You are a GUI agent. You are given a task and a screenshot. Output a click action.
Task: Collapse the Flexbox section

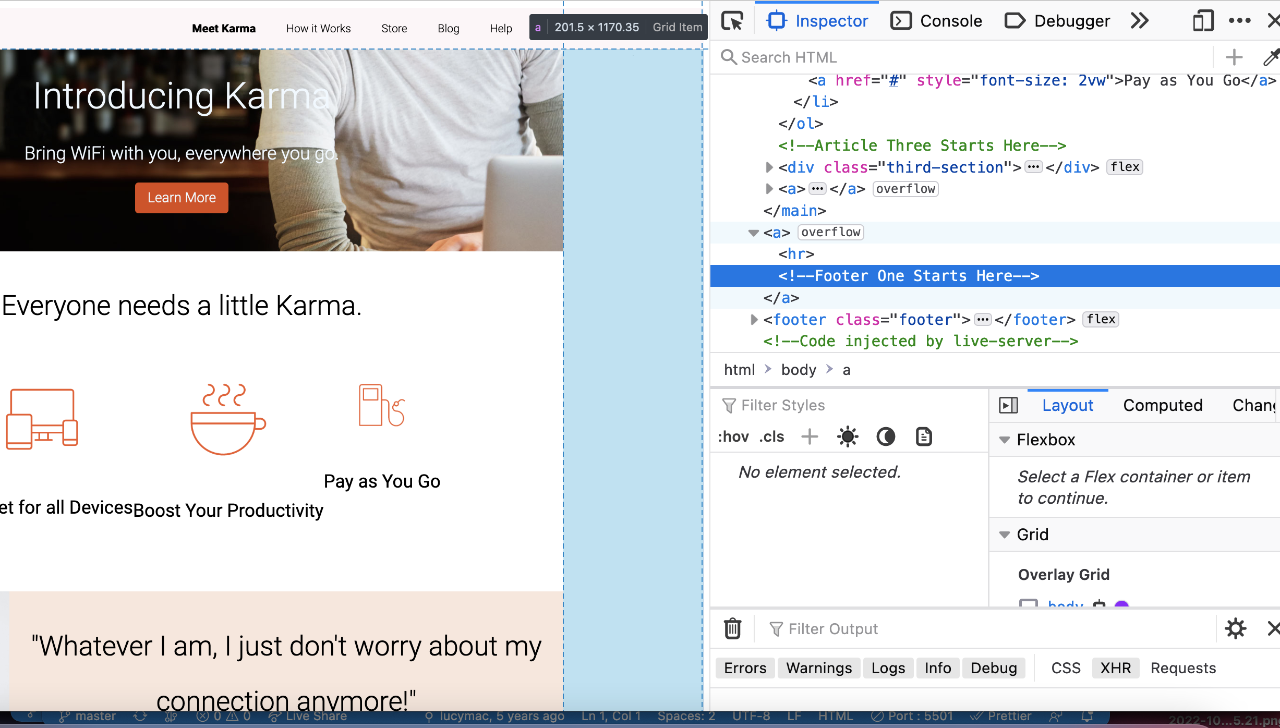pyautogui.click(x=1004, y=440)
